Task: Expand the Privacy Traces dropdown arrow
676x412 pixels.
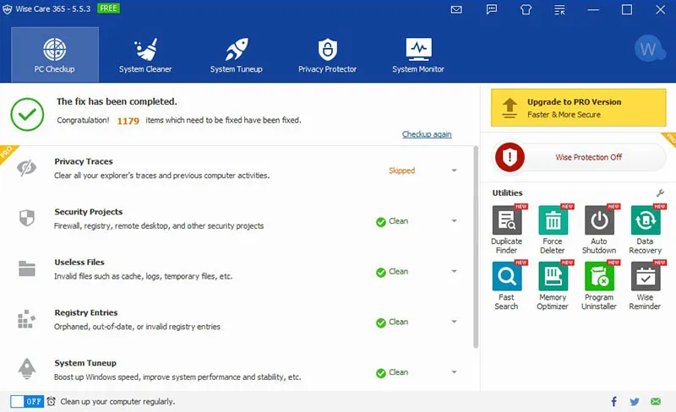Action: [454, 171]
